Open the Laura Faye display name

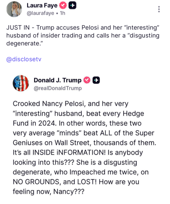tap(42, 5)
